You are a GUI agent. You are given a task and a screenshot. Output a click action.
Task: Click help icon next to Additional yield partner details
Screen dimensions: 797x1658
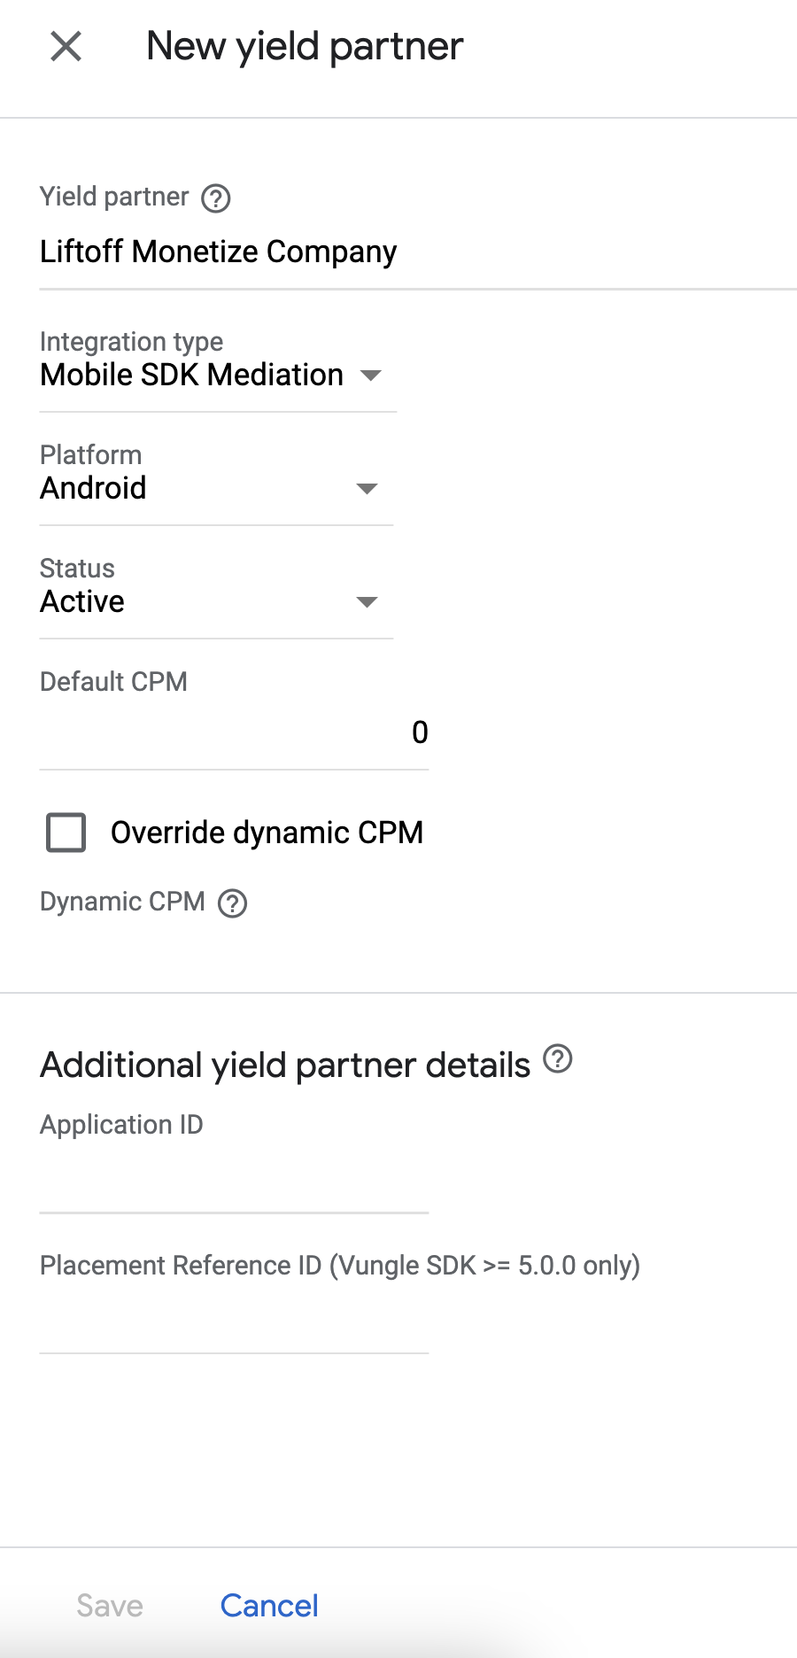pos(557,1058)
